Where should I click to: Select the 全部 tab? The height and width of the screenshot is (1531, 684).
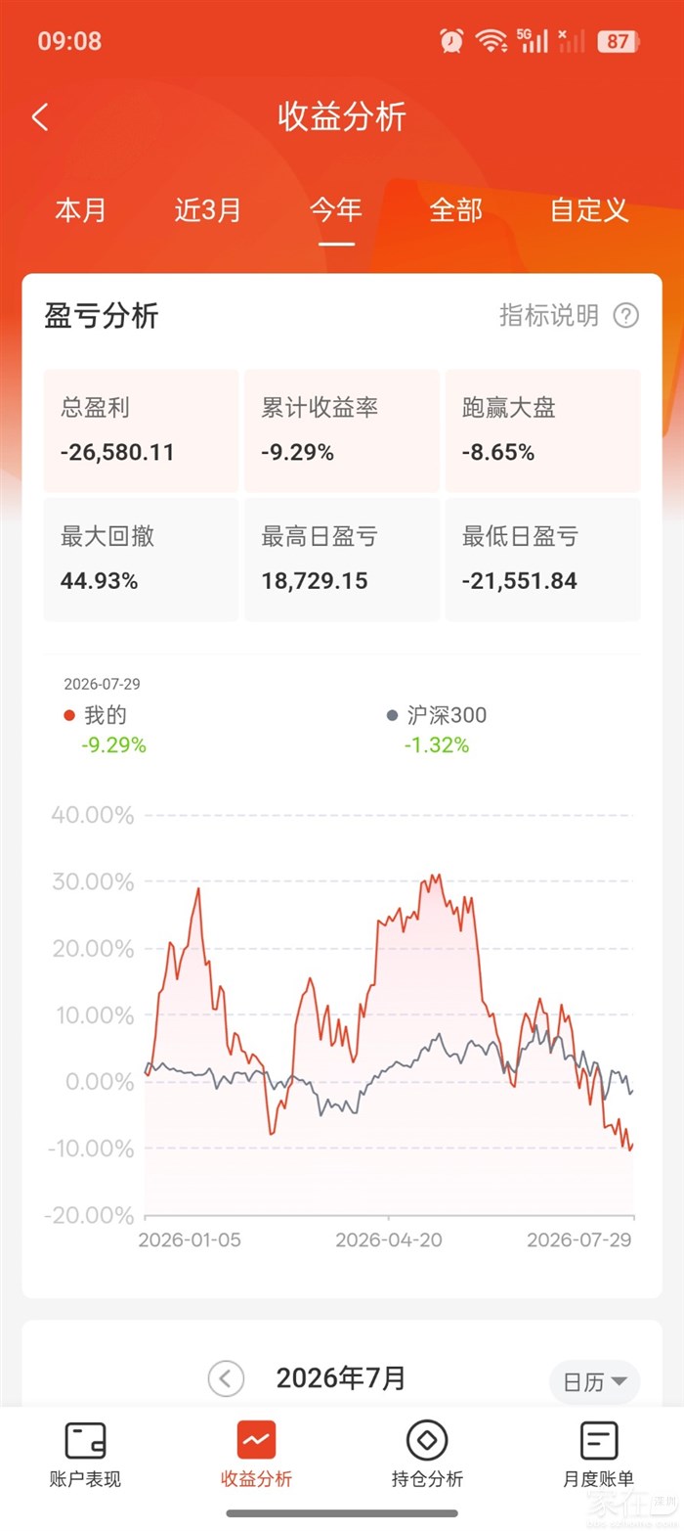point(455,210)
